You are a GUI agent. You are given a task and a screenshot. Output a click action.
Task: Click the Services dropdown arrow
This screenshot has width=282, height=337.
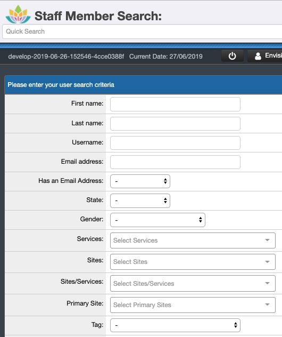[x=267, y=240]
